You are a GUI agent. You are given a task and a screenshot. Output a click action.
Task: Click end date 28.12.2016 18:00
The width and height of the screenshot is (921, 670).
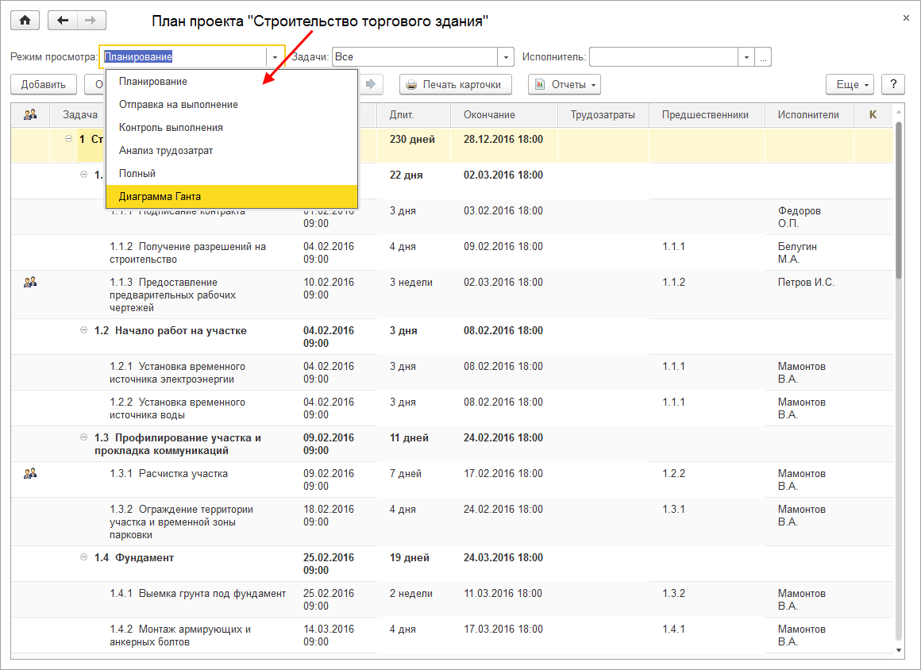[x=503, y=139]
